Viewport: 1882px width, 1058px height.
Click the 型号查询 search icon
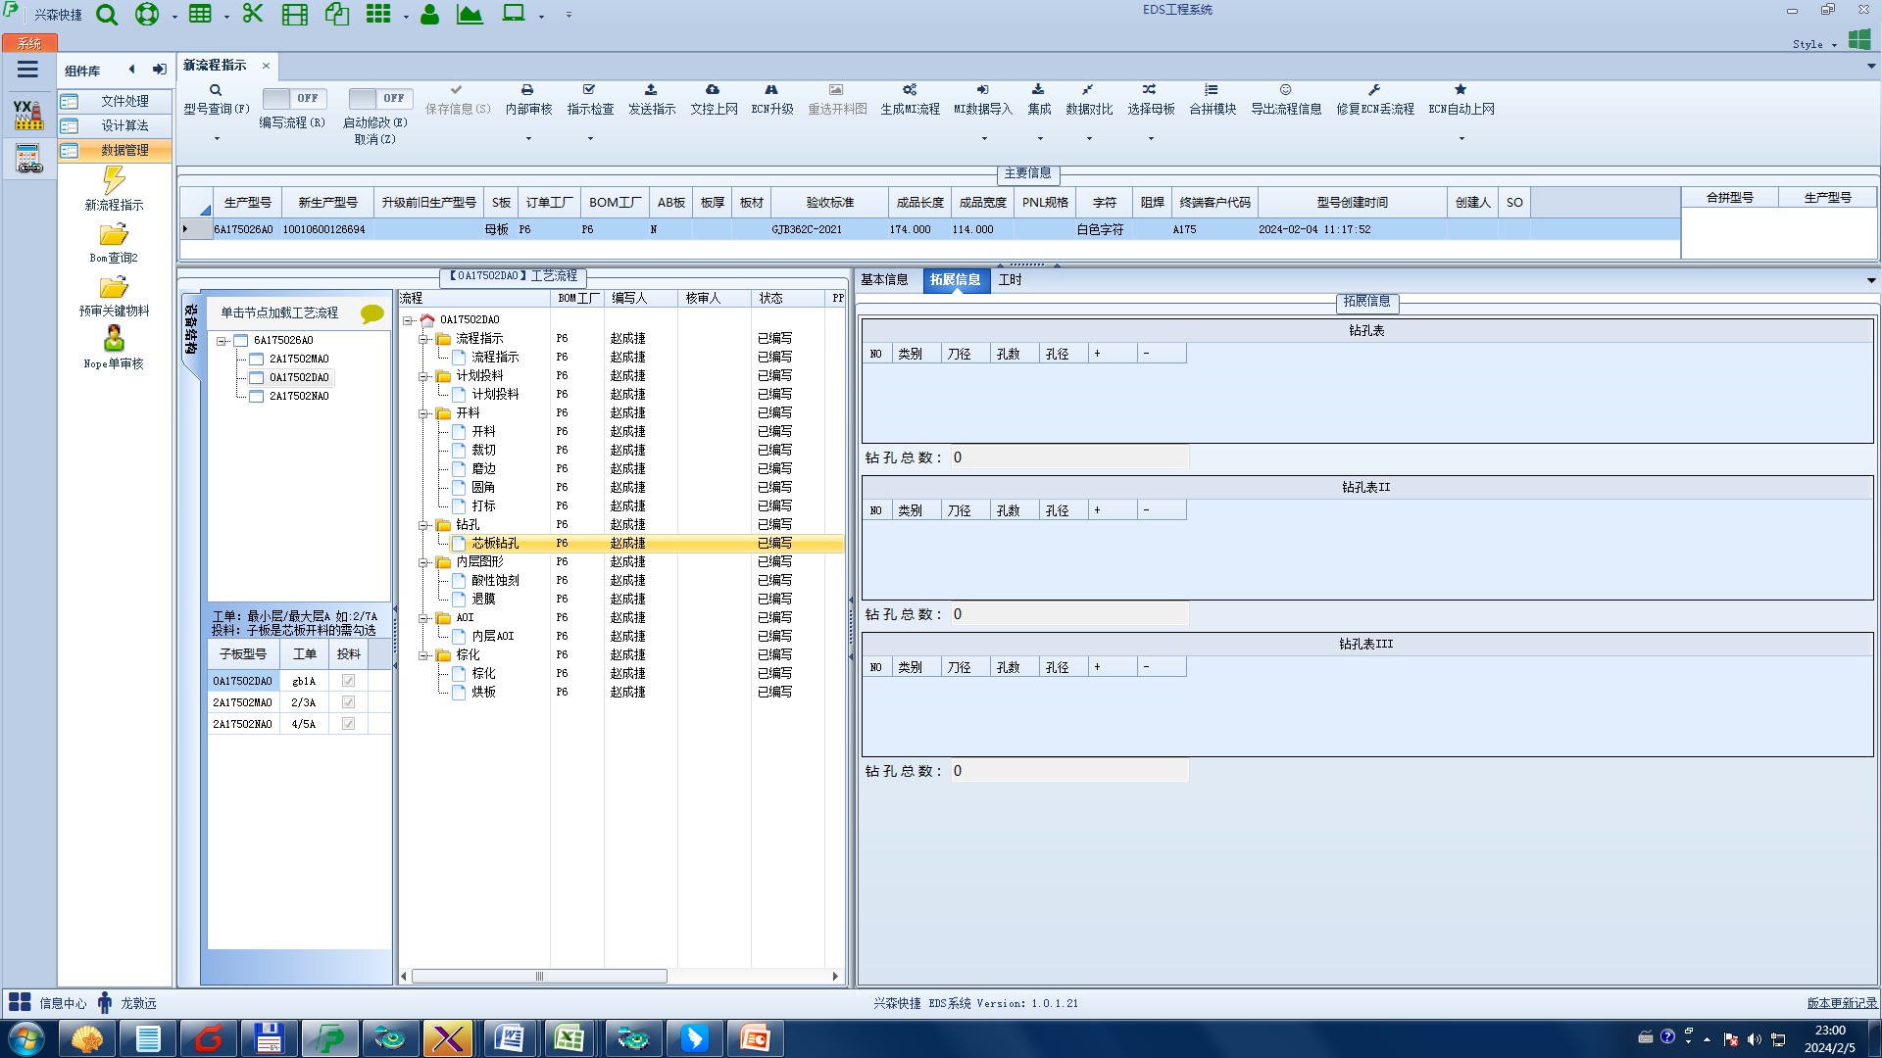tap(216, 90)
